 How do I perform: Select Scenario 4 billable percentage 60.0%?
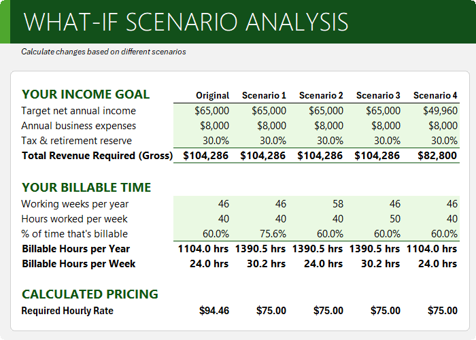tap(444, 234)
